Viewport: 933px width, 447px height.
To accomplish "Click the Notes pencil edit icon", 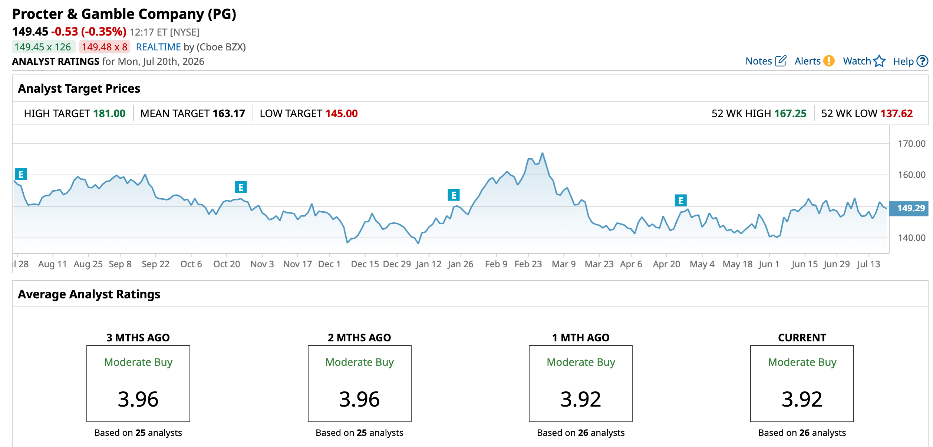I will tap(781, 61).
